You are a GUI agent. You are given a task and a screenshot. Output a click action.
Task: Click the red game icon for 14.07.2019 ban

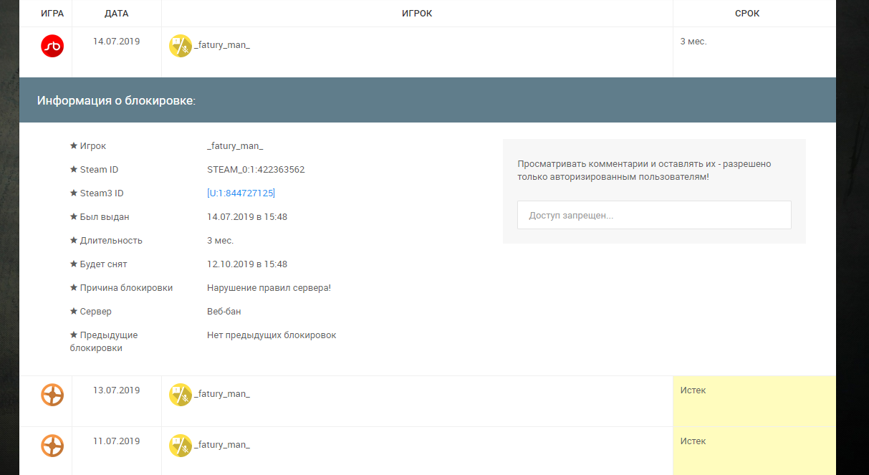click(x=52, y=46)
